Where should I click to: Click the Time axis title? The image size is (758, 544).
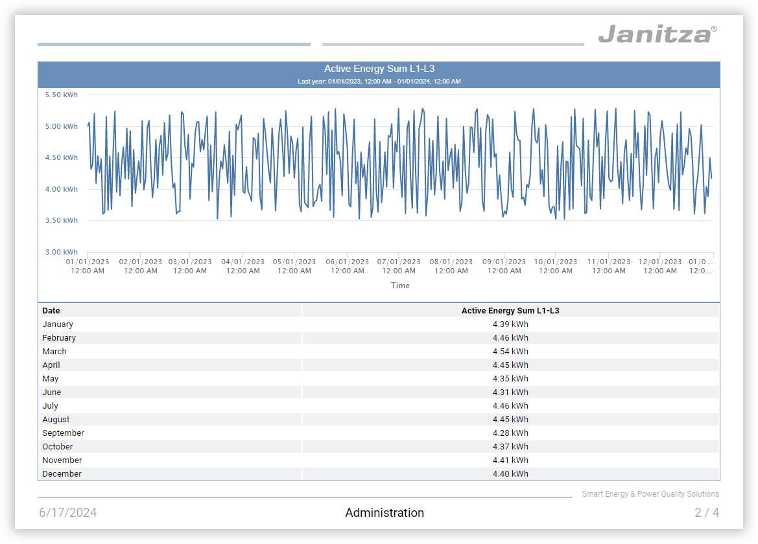[x=400, y=286]
